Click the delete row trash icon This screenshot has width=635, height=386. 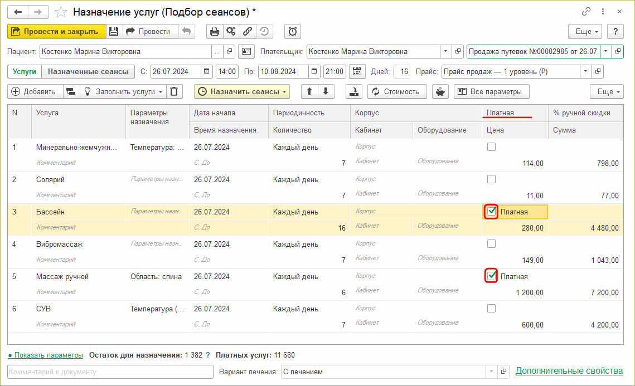click(174, 92)
